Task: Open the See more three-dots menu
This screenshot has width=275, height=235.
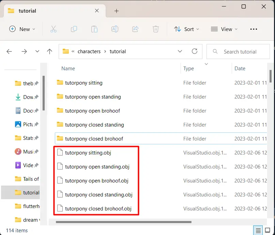Action: click(x=254, y=29)
